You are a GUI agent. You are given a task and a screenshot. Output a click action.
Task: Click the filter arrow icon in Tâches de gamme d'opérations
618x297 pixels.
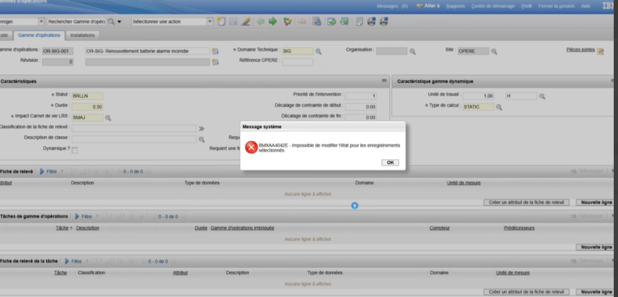[77, 216]
